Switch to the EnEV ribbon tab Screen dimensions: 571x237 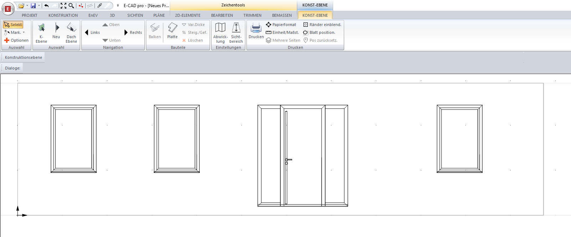pyautogui.click(x=93, y=15)
